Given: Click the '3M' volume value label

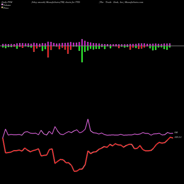Looking at the screenshot, I should [x=176, y=132].
